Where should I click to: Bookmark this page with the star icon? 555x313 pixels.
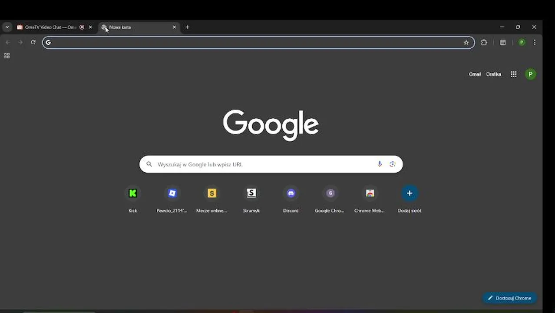pos(466,42)
